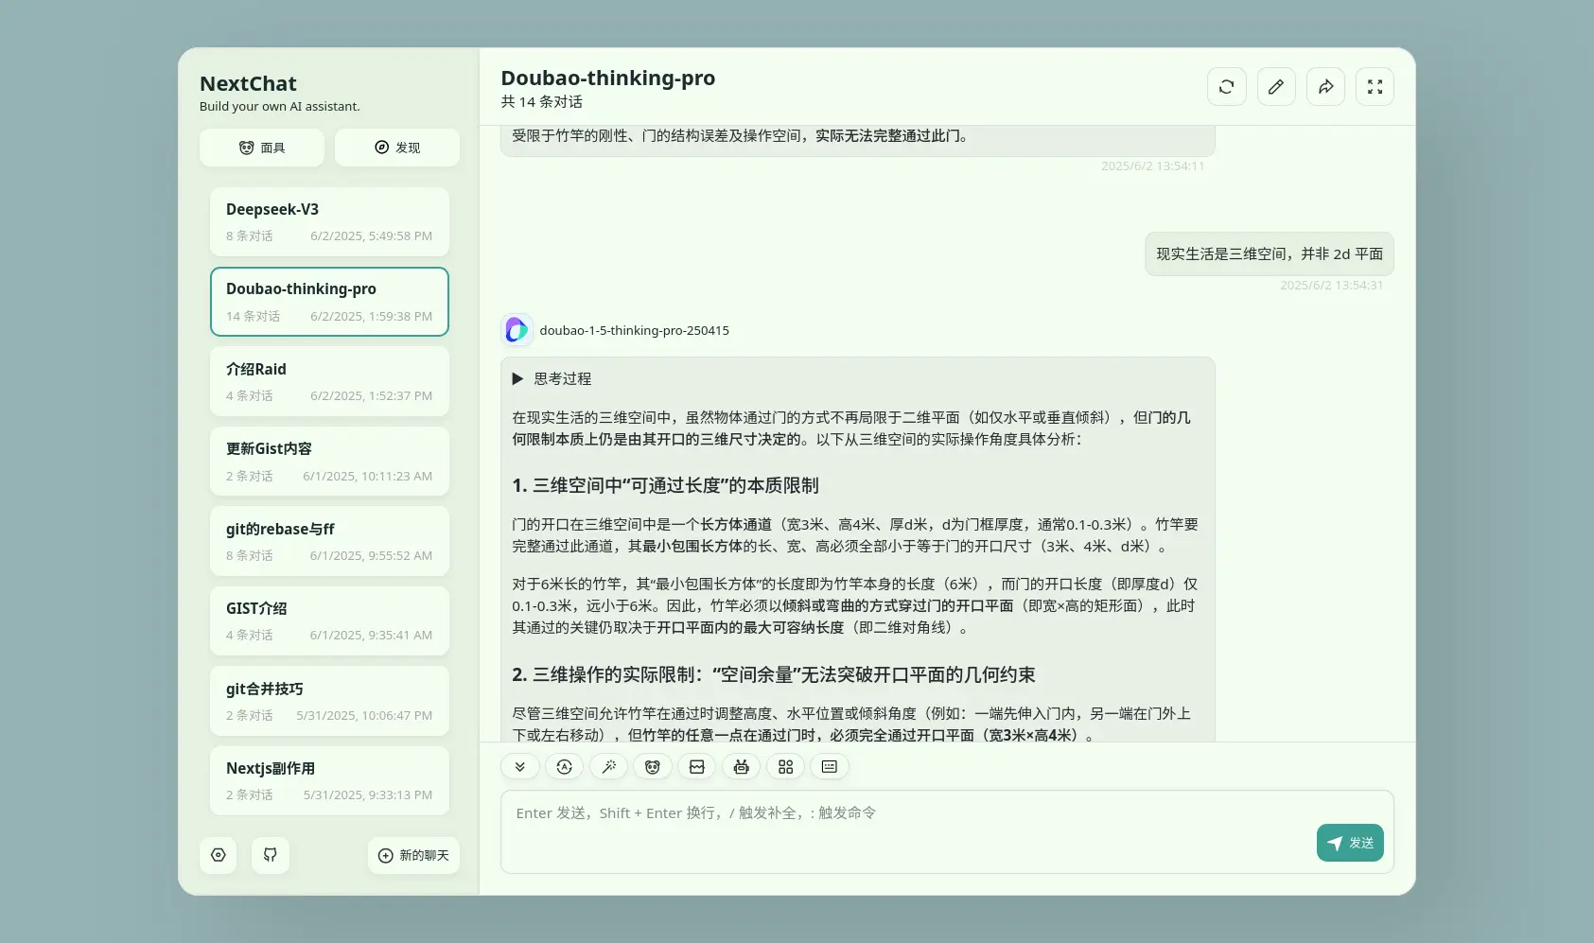The width and height of the screenshot is (1594, 943).
Task: Click the auto theme icon in input toolbar
Action: [x=565, y=767]
